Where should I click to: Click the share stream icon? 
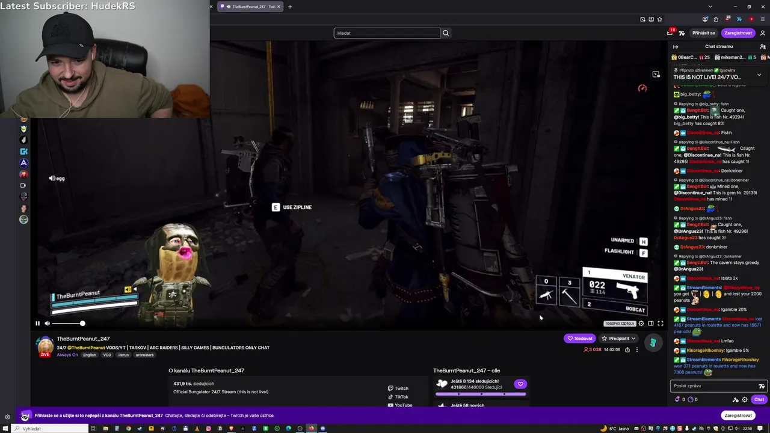[x=627, y=349]
